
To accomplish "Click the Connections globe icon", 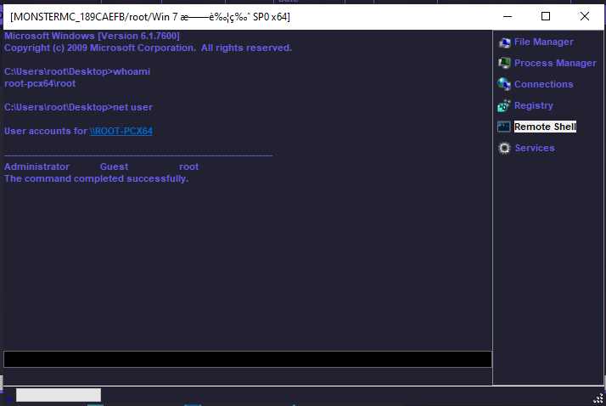I will pos(504,84).
